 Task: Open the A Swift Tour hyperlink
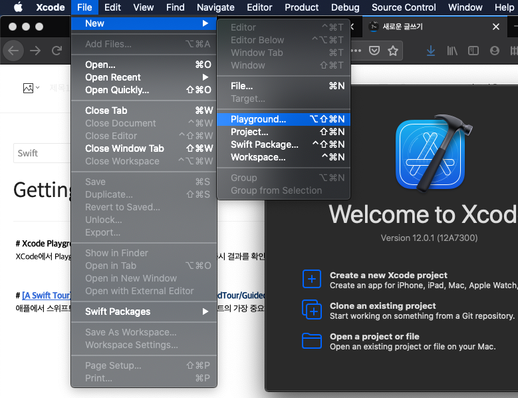tap(47, 296)
